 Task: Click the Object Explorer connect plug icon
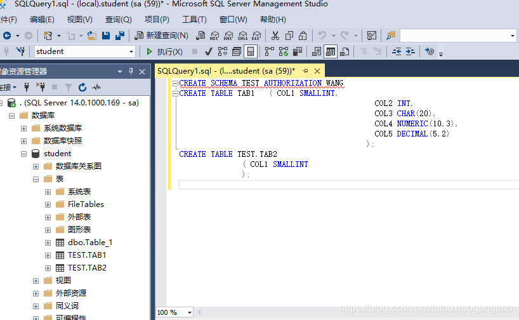27,87
